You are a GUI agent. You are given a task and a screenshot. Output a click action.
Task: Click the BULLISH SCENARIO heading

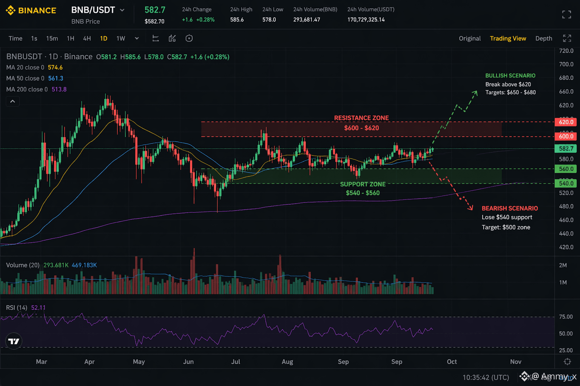pos(510,76)
